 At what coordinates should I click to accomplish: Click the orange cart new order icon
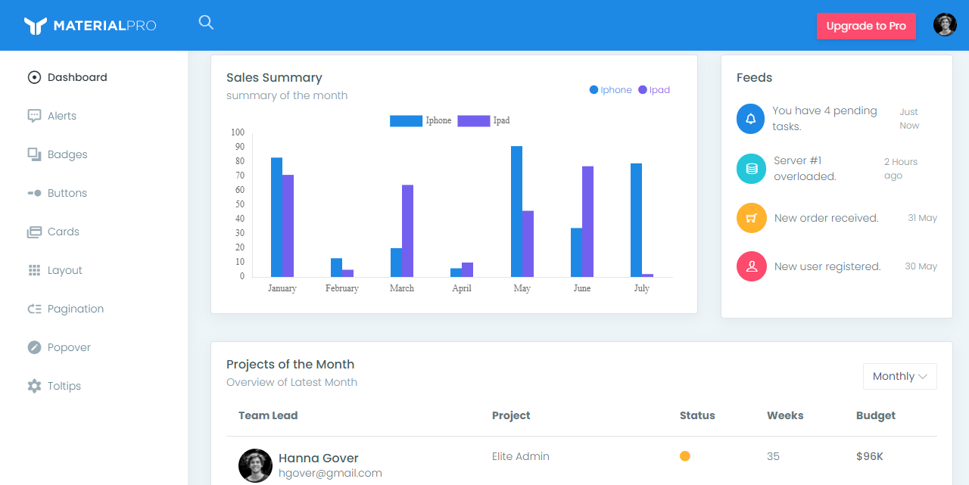[752, 218]
